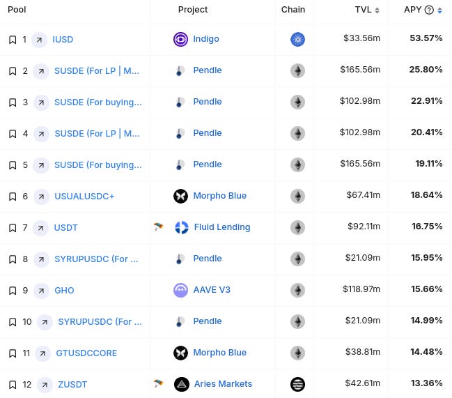Open the ZUSDT pool link

point(72,385)
